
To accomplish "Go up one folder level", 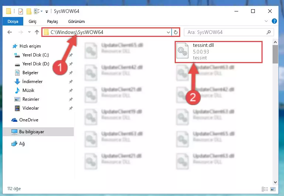I will tap(37, 32).
